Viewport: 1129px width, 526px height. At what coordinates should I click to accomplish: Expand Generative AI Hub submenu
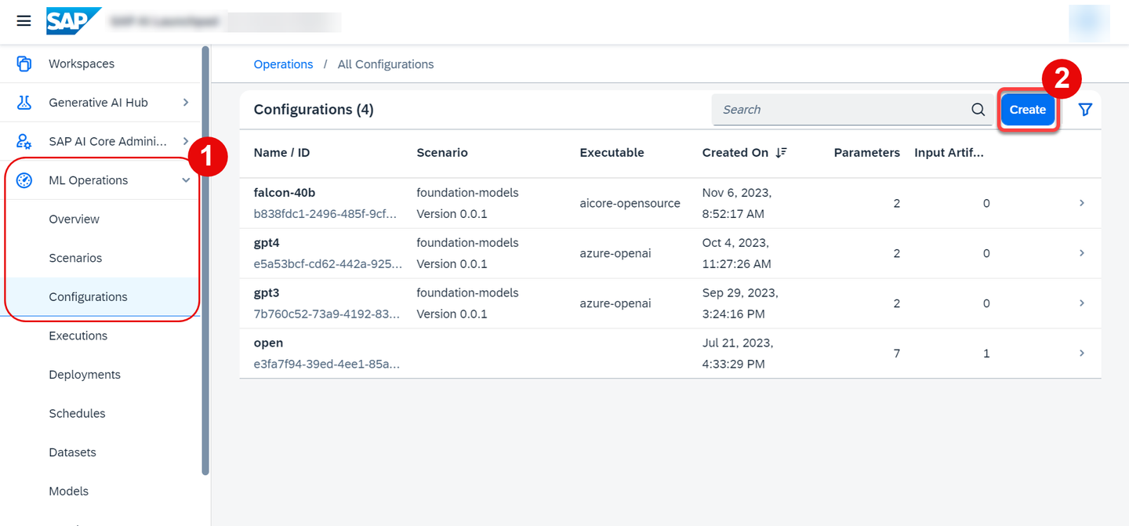tap(186, 103)
